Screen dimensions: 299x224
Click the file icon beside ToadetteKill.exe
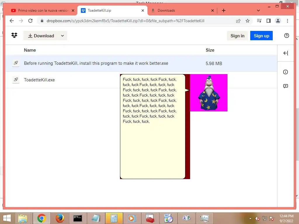[16, 80]
